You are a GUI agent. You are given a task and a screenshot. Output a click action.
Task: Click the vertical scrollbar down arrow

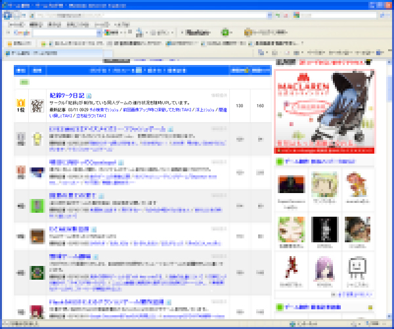tap(389, 316)
